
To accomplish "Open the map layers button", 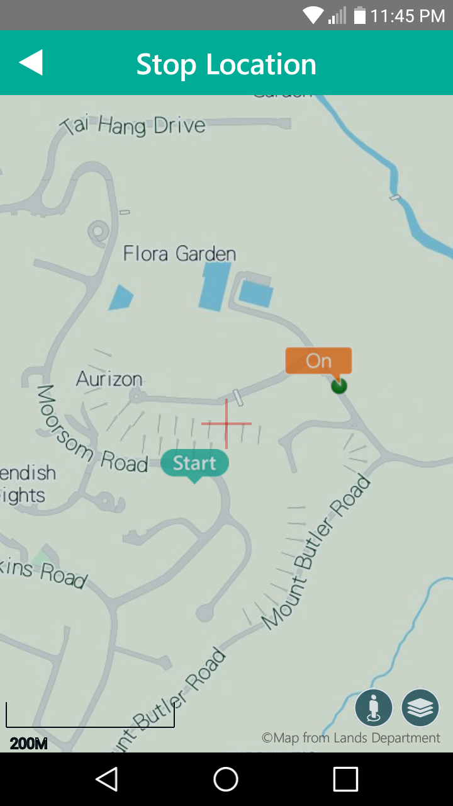I will [x=420, y=708].
